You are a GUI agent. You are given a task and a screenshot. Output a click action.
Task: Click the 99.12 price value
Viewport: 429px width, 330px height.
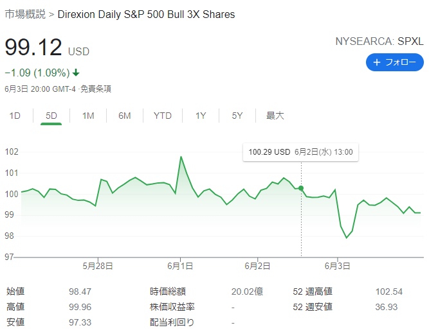pos(33,48)
